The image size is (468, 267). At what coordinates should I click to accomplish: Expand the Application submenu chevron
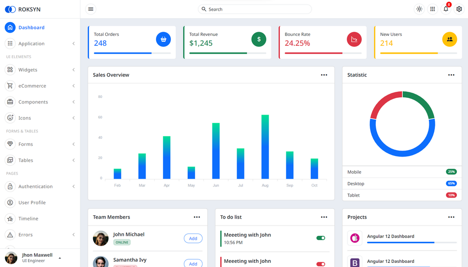point(74,44)
